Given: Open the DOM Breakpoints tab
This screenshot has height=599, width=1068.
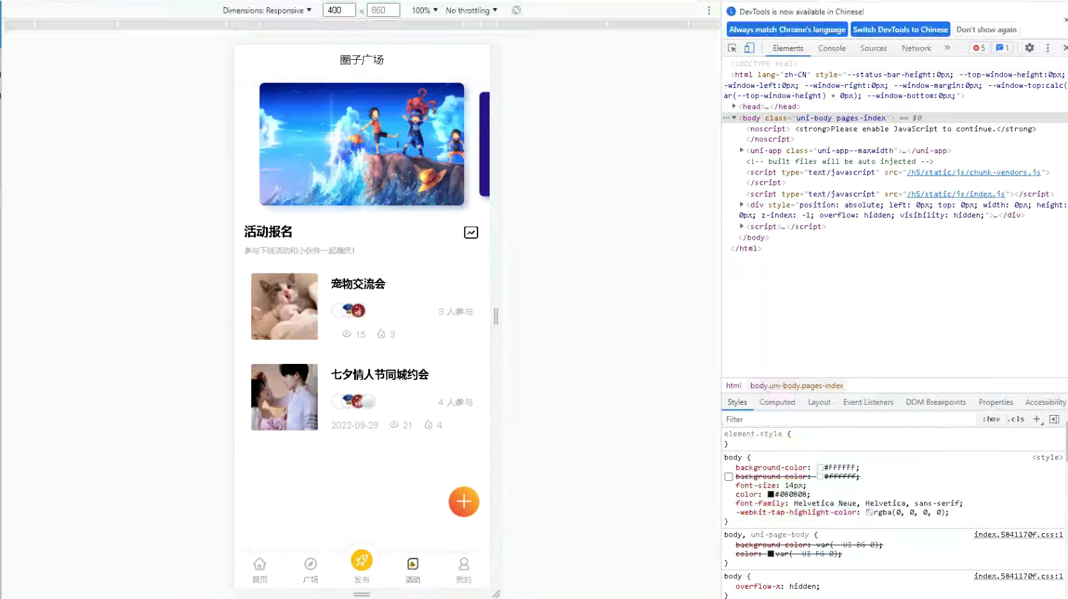Looking at the screenshot, I should click(936, 402).
